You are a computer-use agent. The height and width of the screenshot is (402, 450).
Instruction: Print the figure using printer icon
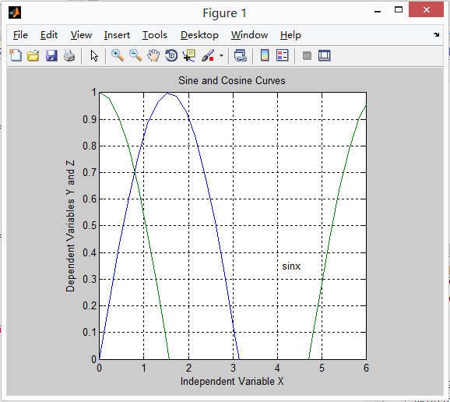(x=69, y=55)
